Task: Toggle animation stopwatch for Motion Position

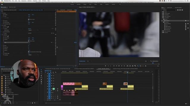Action: tap(4, 15)
